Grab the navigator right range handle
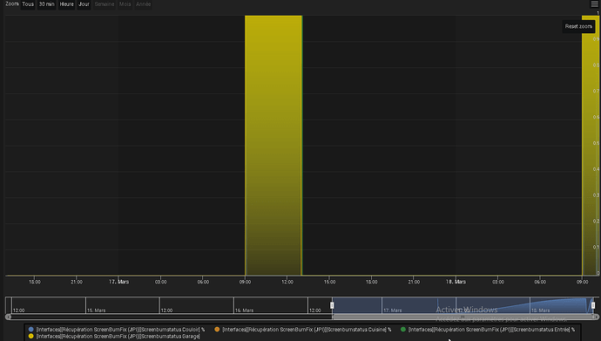601x341 pixels. pos(593,305)
